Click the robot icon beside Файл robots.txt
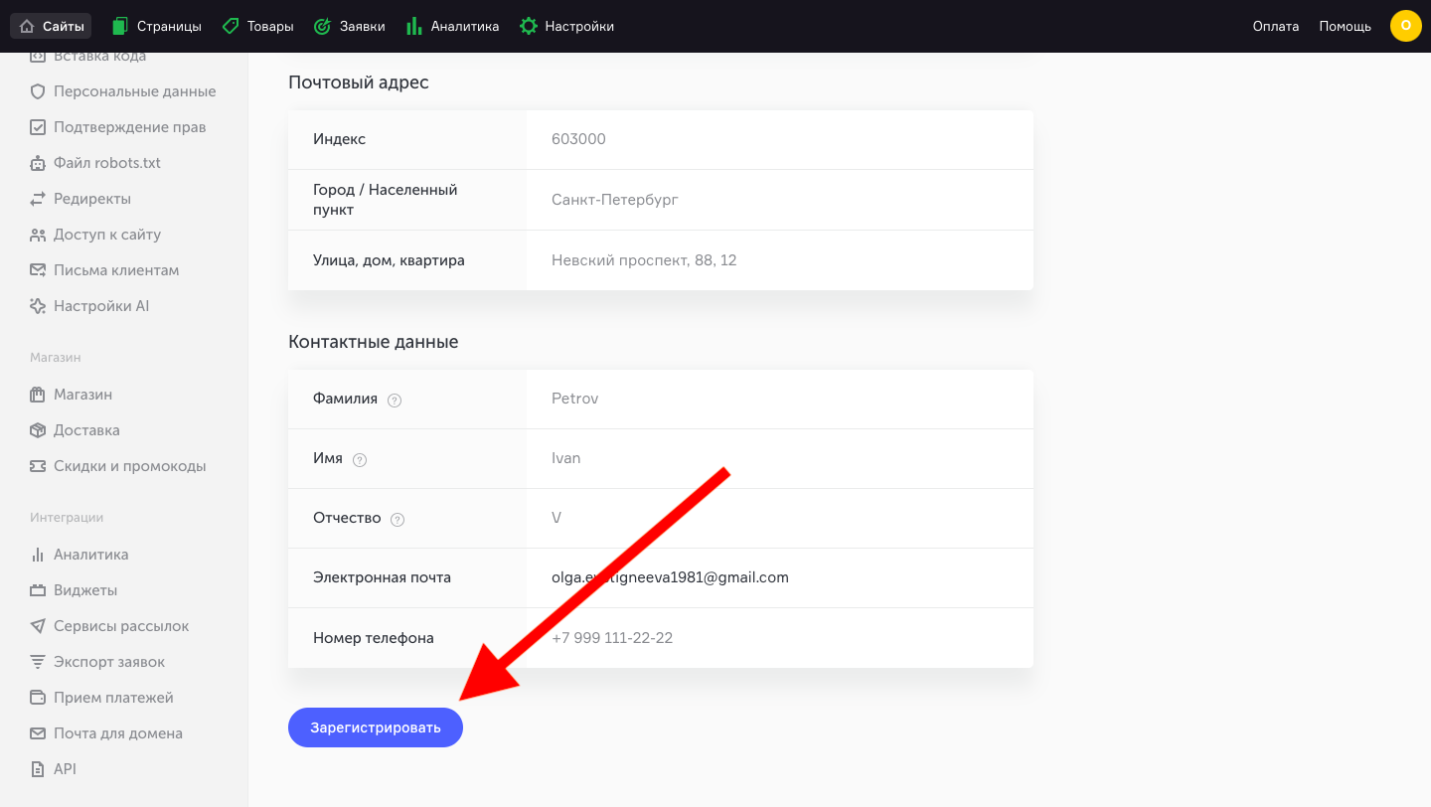Image resolution: width=1431 pixels, height=807 pixels. click(38, 163)
